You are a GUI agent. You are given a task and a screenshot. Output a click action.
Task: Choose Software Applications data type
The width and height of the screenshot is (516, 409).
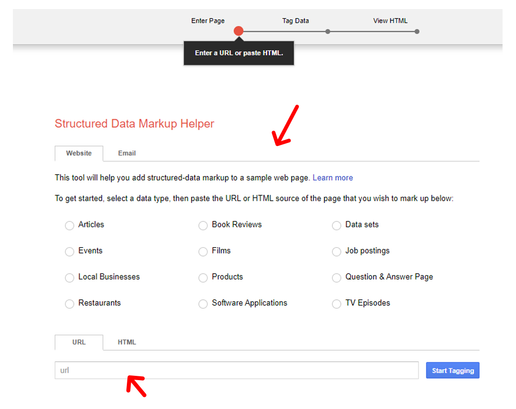click(203, 304)
